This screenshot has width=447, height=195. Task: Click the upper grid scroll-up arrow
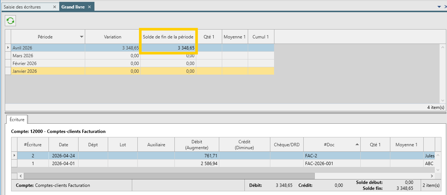click(x=443, y=47)
